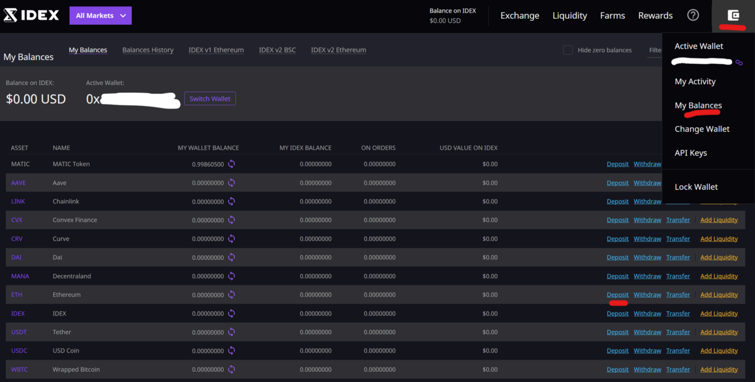Viewport: 755px width, 382px height.
Task: Click Add Liquidity for Ethereum
Action: (719, 295)
